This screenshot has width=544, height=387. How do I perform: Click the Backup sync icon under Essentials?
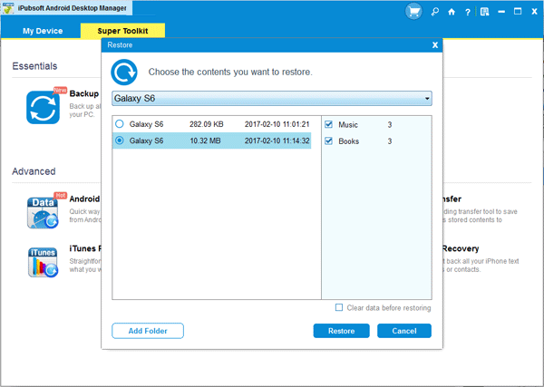click(43, 107)
